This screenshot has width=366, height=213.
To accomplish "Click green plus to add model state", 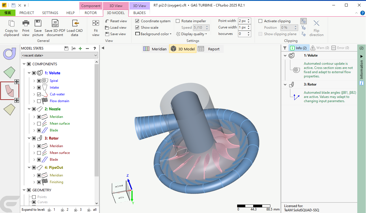I will coord(80,48).
